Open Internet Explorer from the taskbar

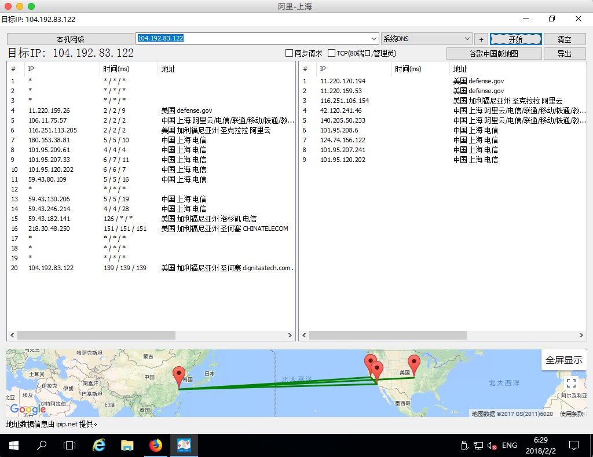coord(99,445)
